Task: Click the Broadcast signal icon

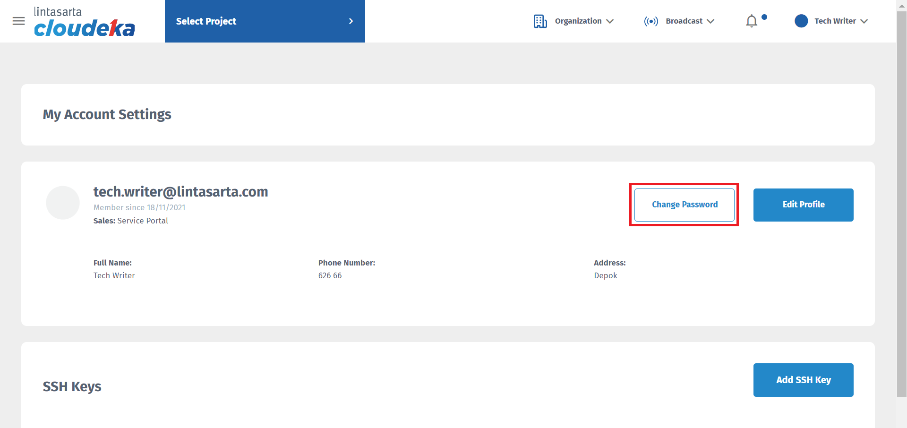Action: pos(650,21)
